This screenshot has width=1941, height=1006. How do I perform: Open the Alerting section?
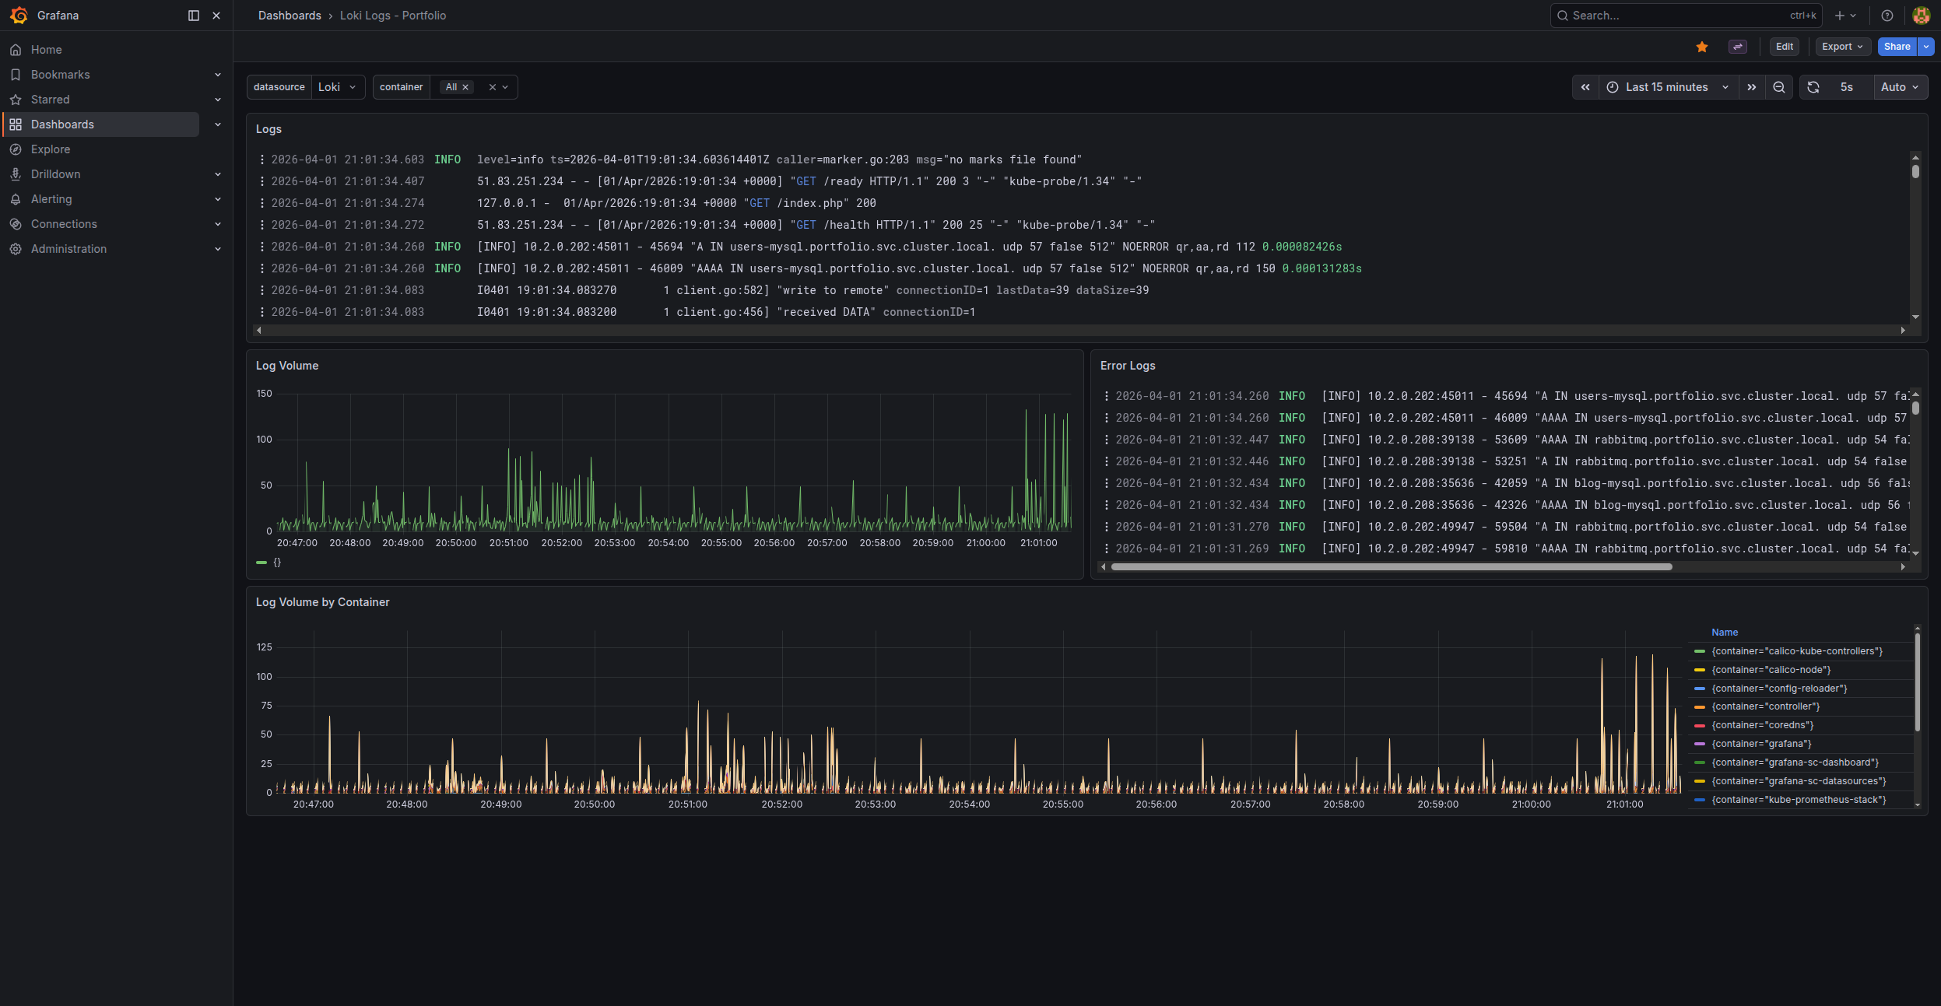click(x=53, y=198)
